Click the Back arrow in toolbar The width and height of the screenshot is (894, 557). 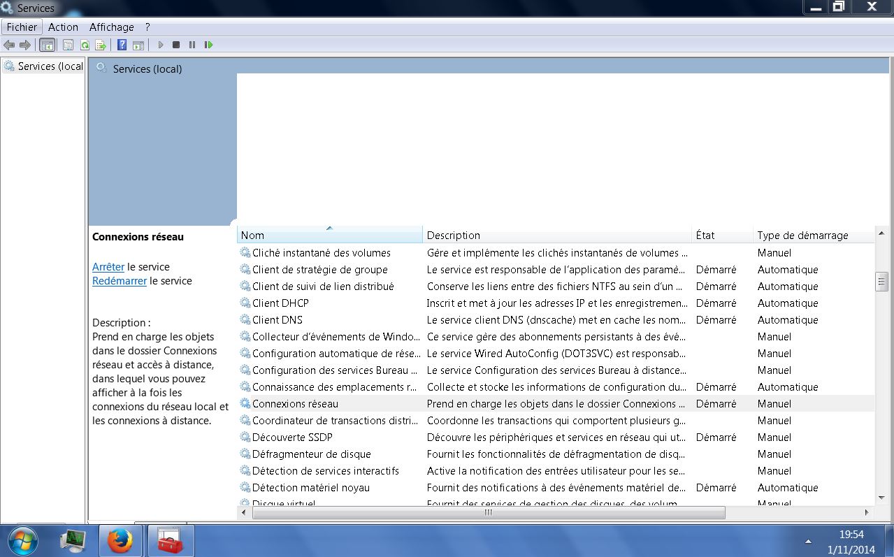pyautogui.click(x=9, y=45)
